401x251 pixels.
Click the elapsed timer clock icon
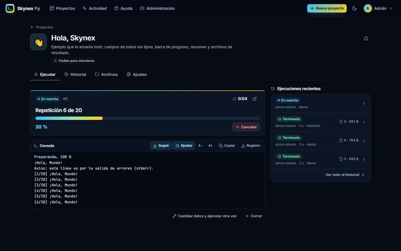click(234, 99)
